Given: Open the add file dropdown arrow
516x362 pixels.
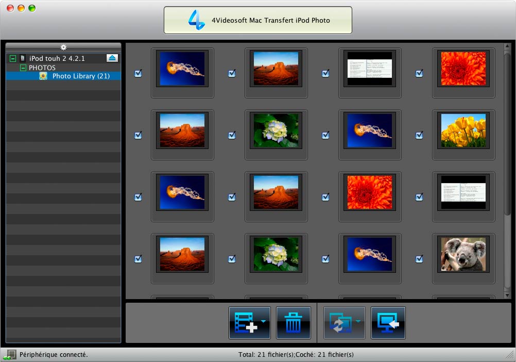Looking at the screenshot, I should (x=264, y=321).
